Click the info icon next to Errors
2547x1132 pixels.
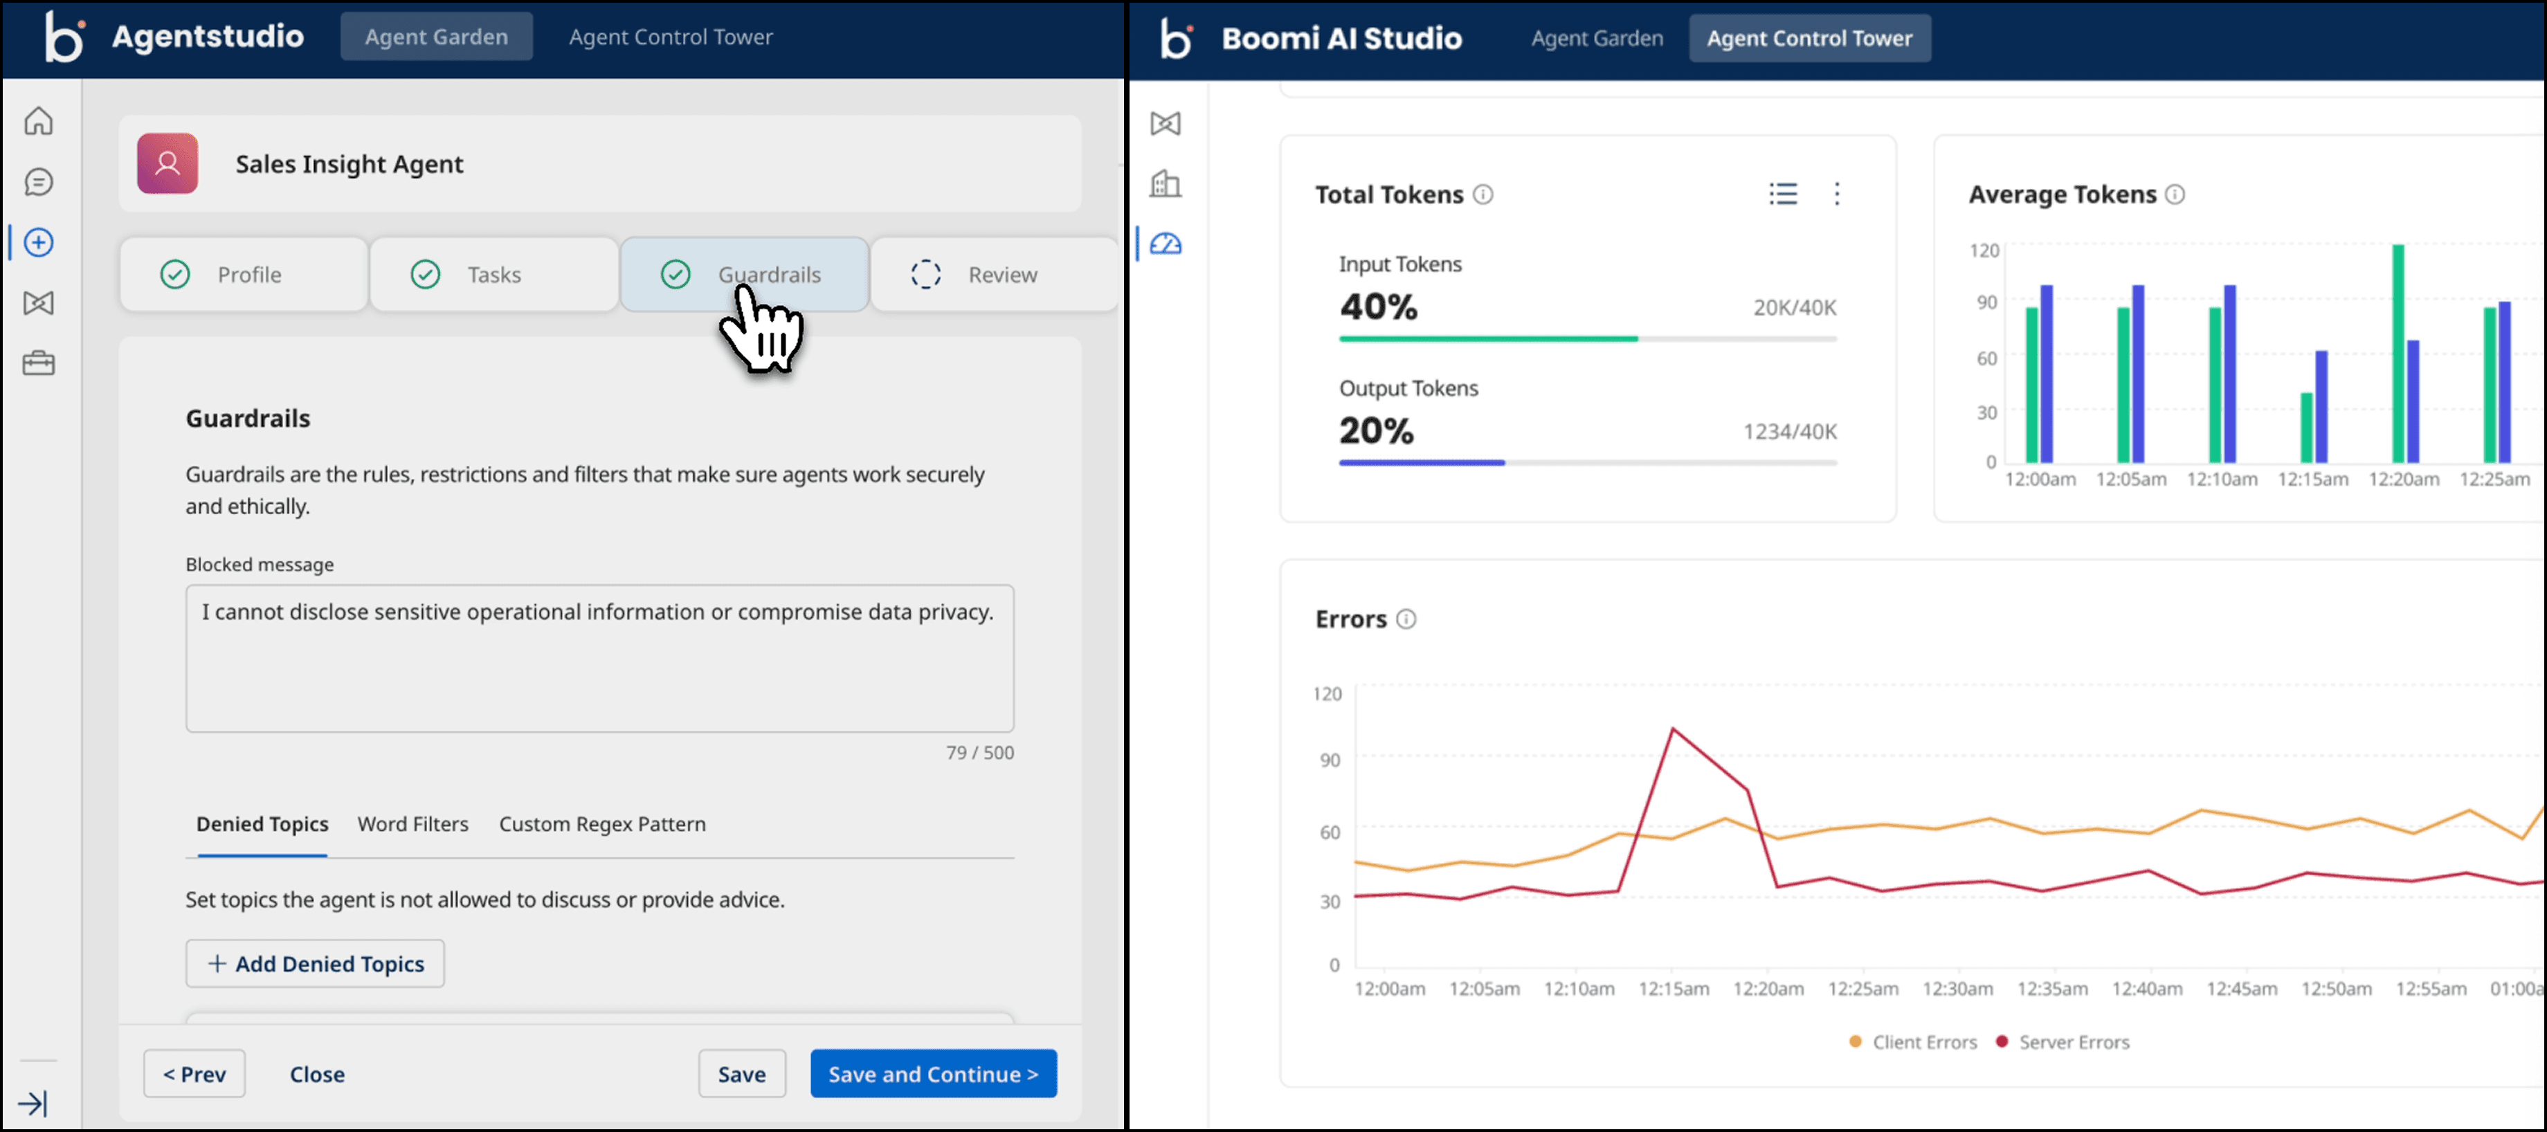pyautogui.click(x=1406, y=619)
